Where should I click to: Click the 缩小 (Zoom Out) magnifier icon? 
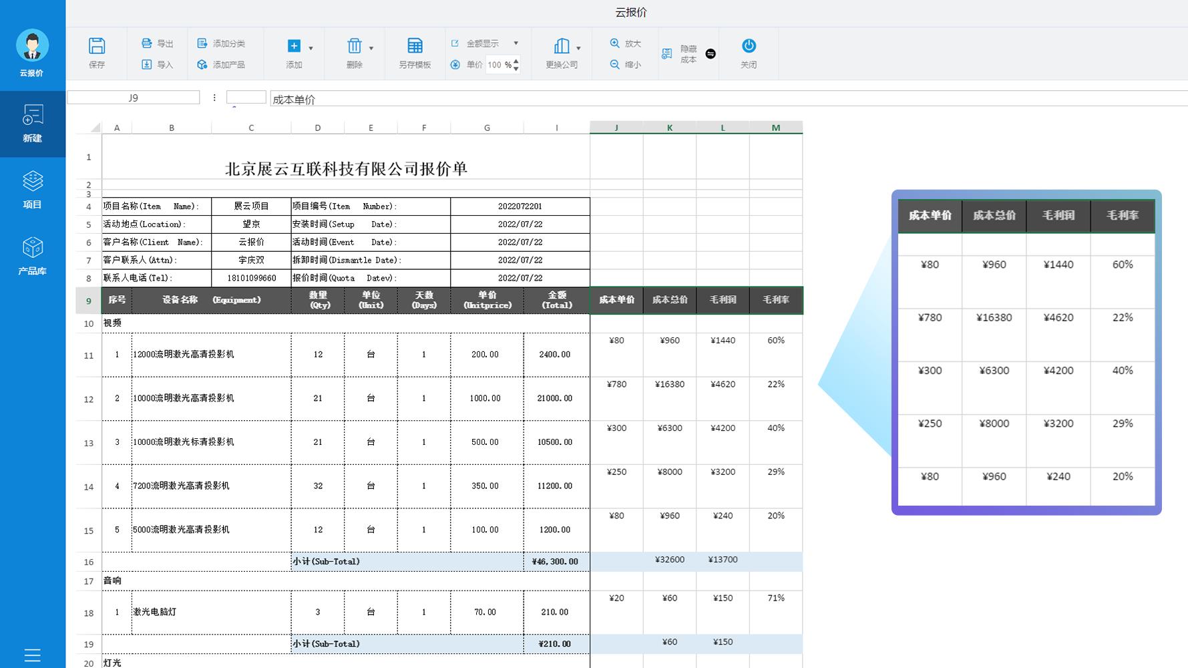(614, 65)
